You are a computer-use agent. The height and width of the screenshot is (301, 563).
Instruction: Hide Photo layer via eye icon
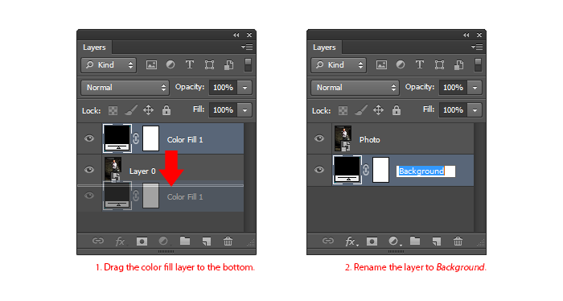319,138
